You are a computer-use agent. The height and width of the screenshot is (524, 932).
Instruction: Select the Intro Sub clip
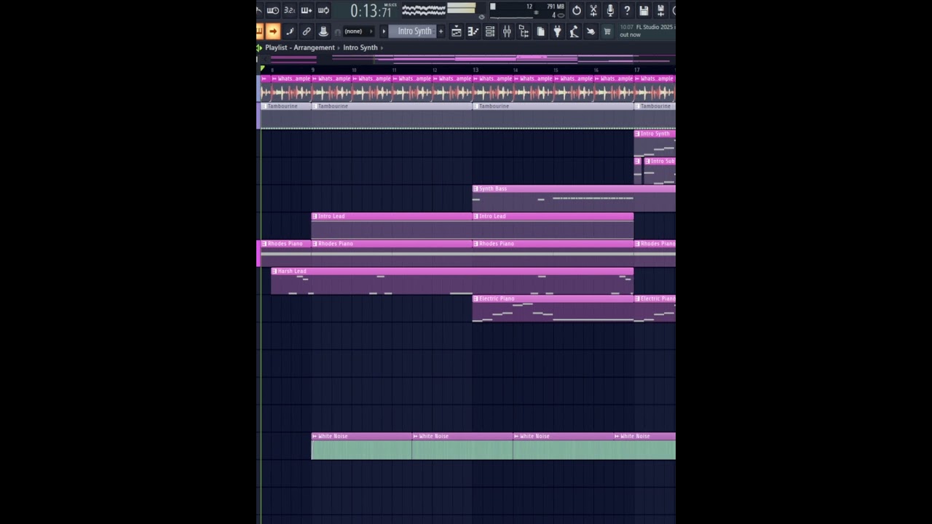(660, 171)
